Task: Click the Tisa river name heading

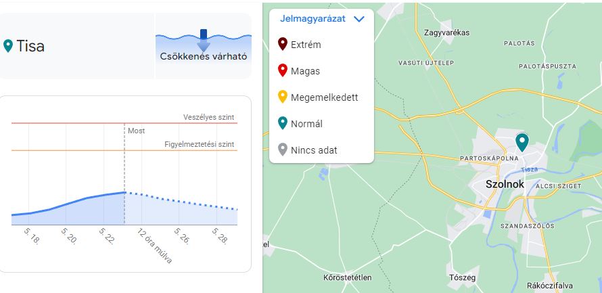Action: point(30,46)
